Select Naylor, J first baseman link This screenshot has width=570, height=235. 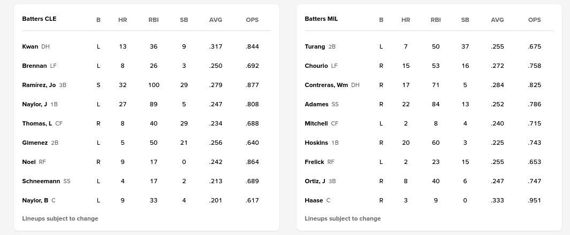[x=34, y=104]
